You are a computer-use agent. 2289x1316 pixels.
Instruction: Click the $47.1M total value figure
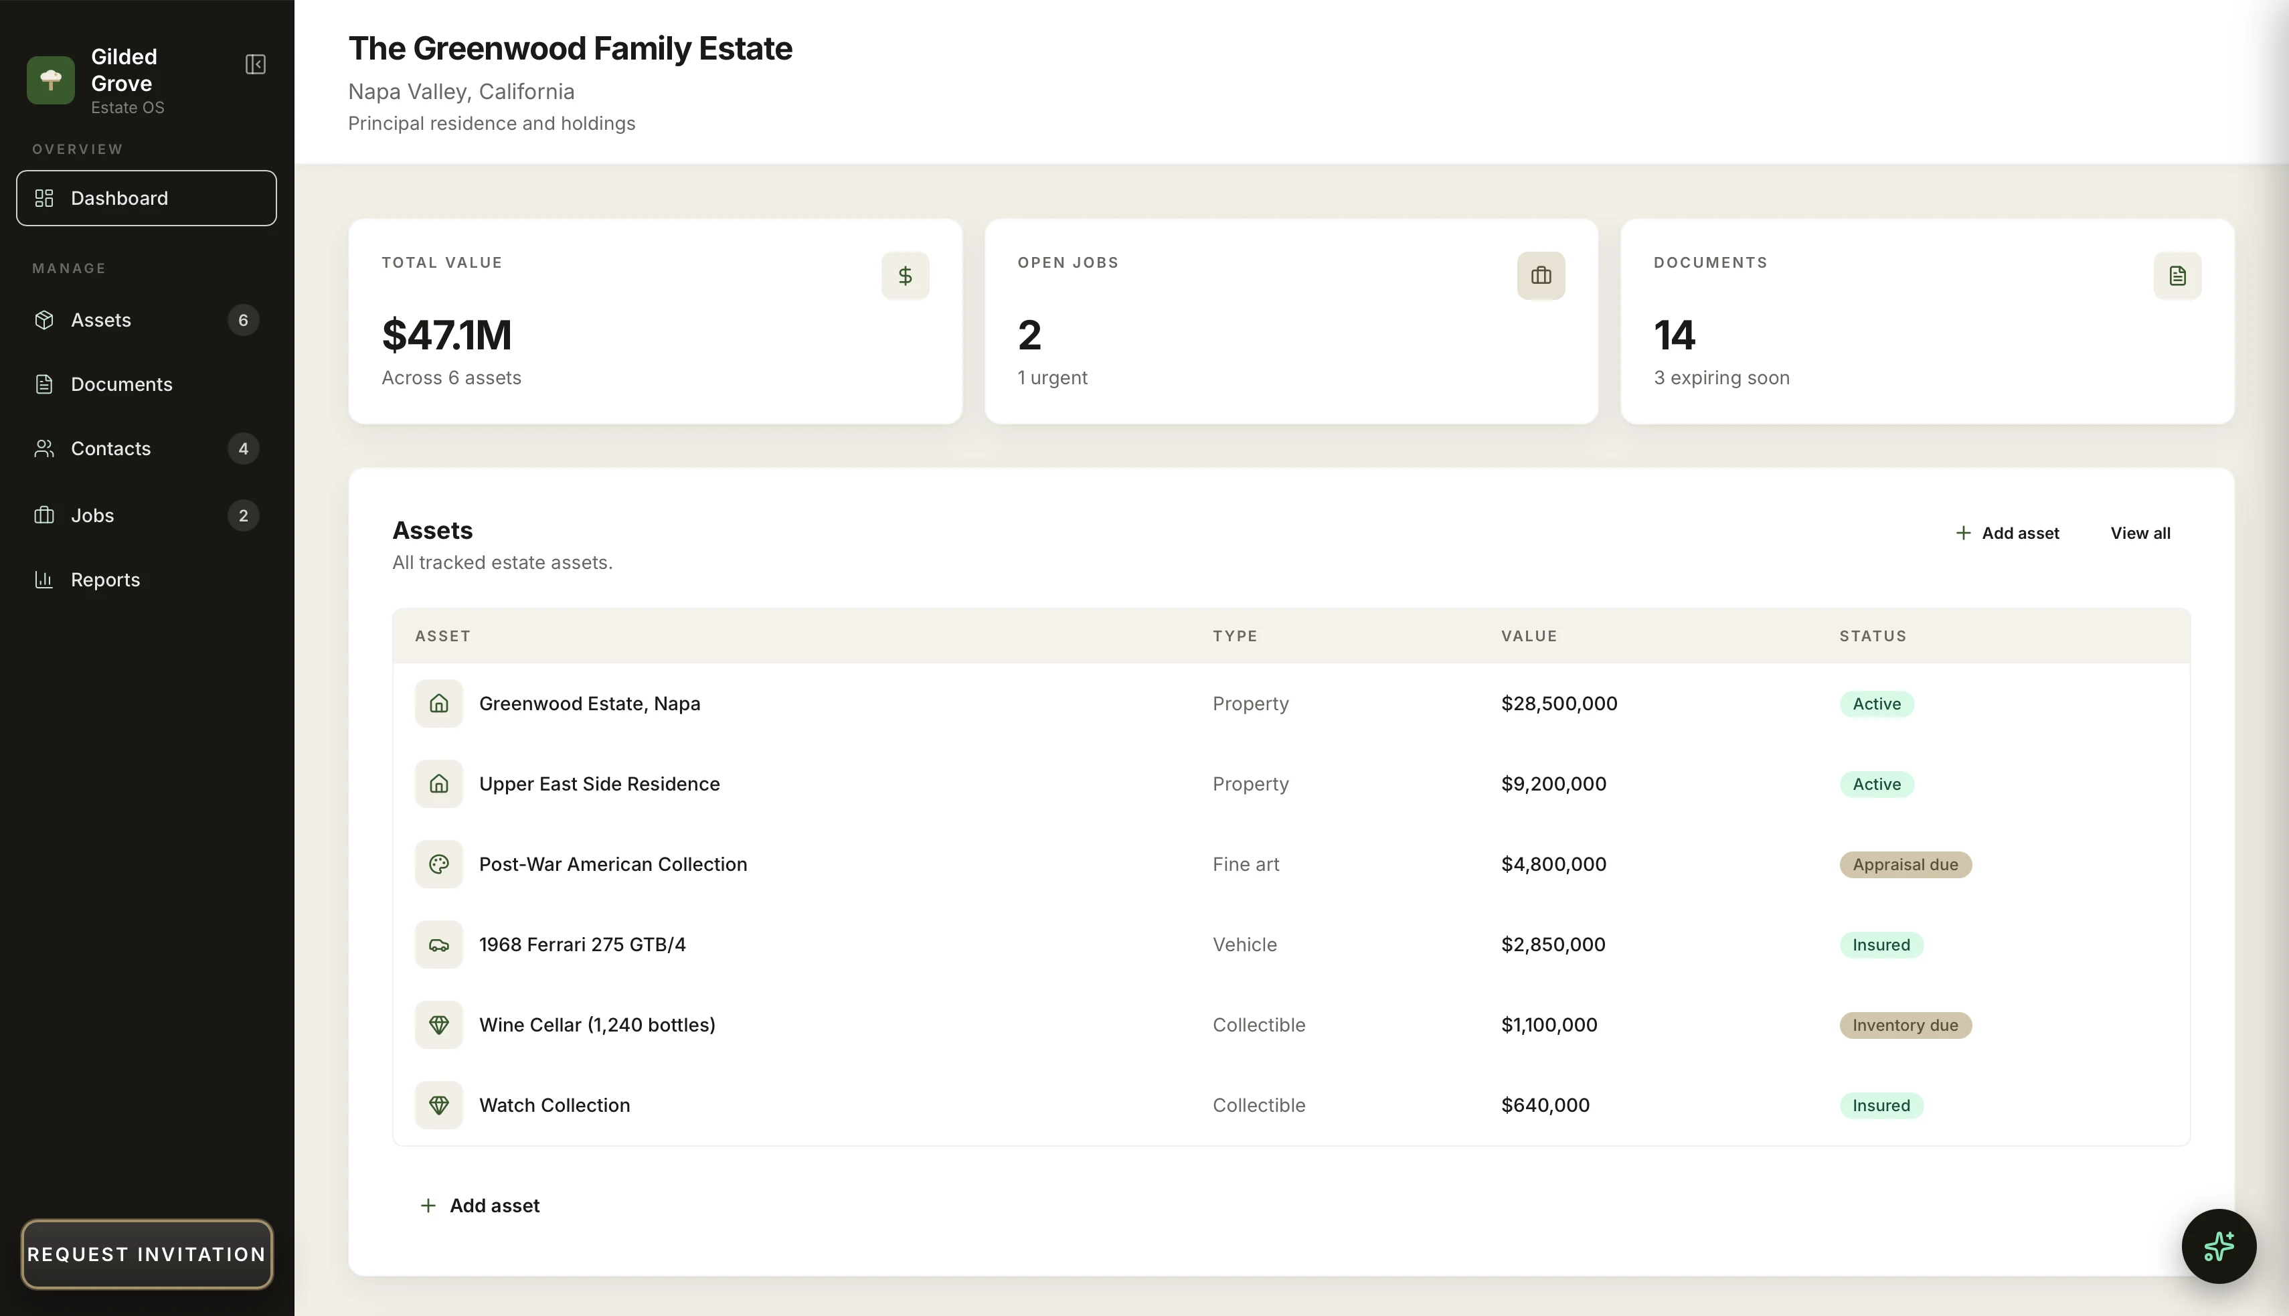coord(446,335)
